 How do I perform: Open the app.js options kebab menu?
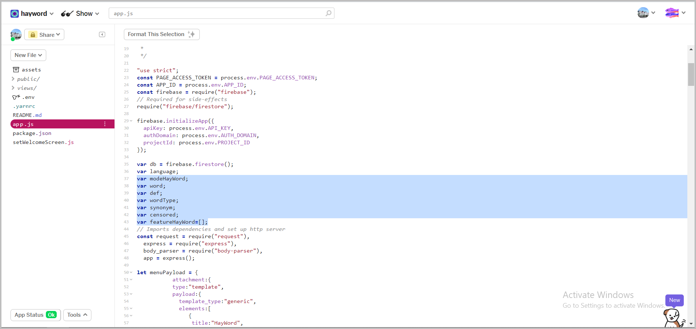click(105, 124)
